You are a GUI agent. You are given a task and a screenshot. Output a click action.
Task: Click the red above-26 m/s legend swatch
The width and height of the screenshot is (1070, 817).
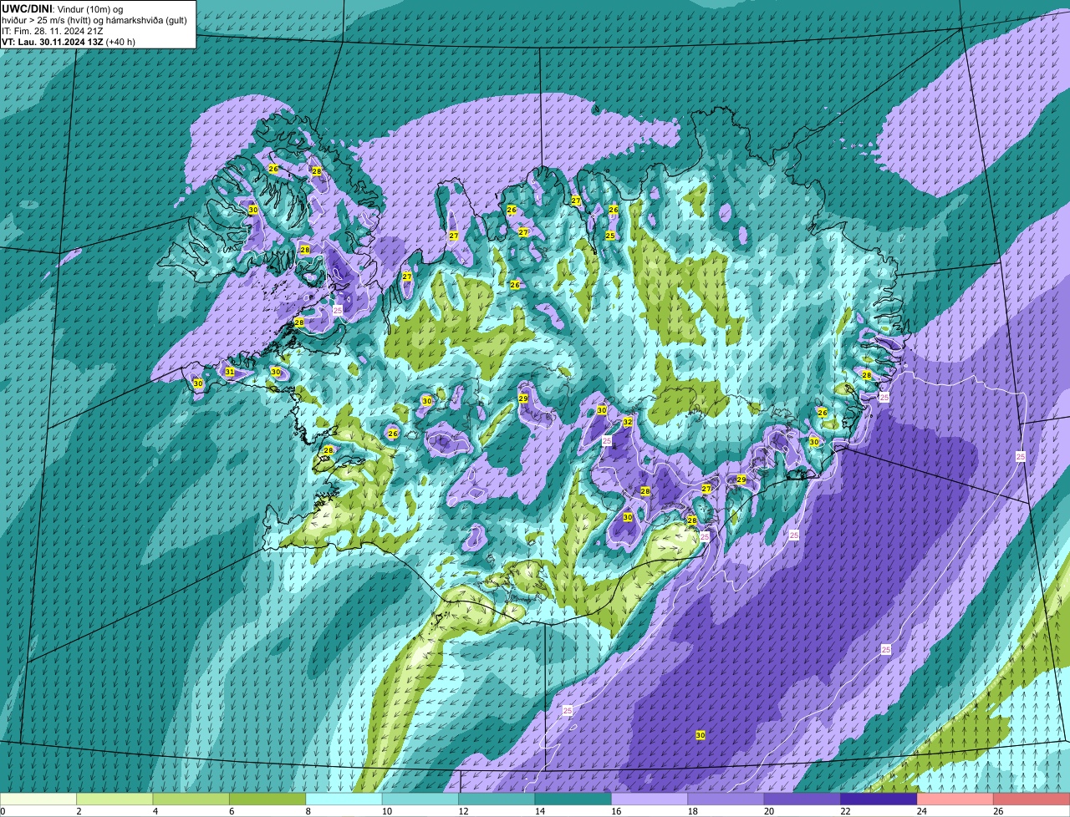click(1032, 799)
